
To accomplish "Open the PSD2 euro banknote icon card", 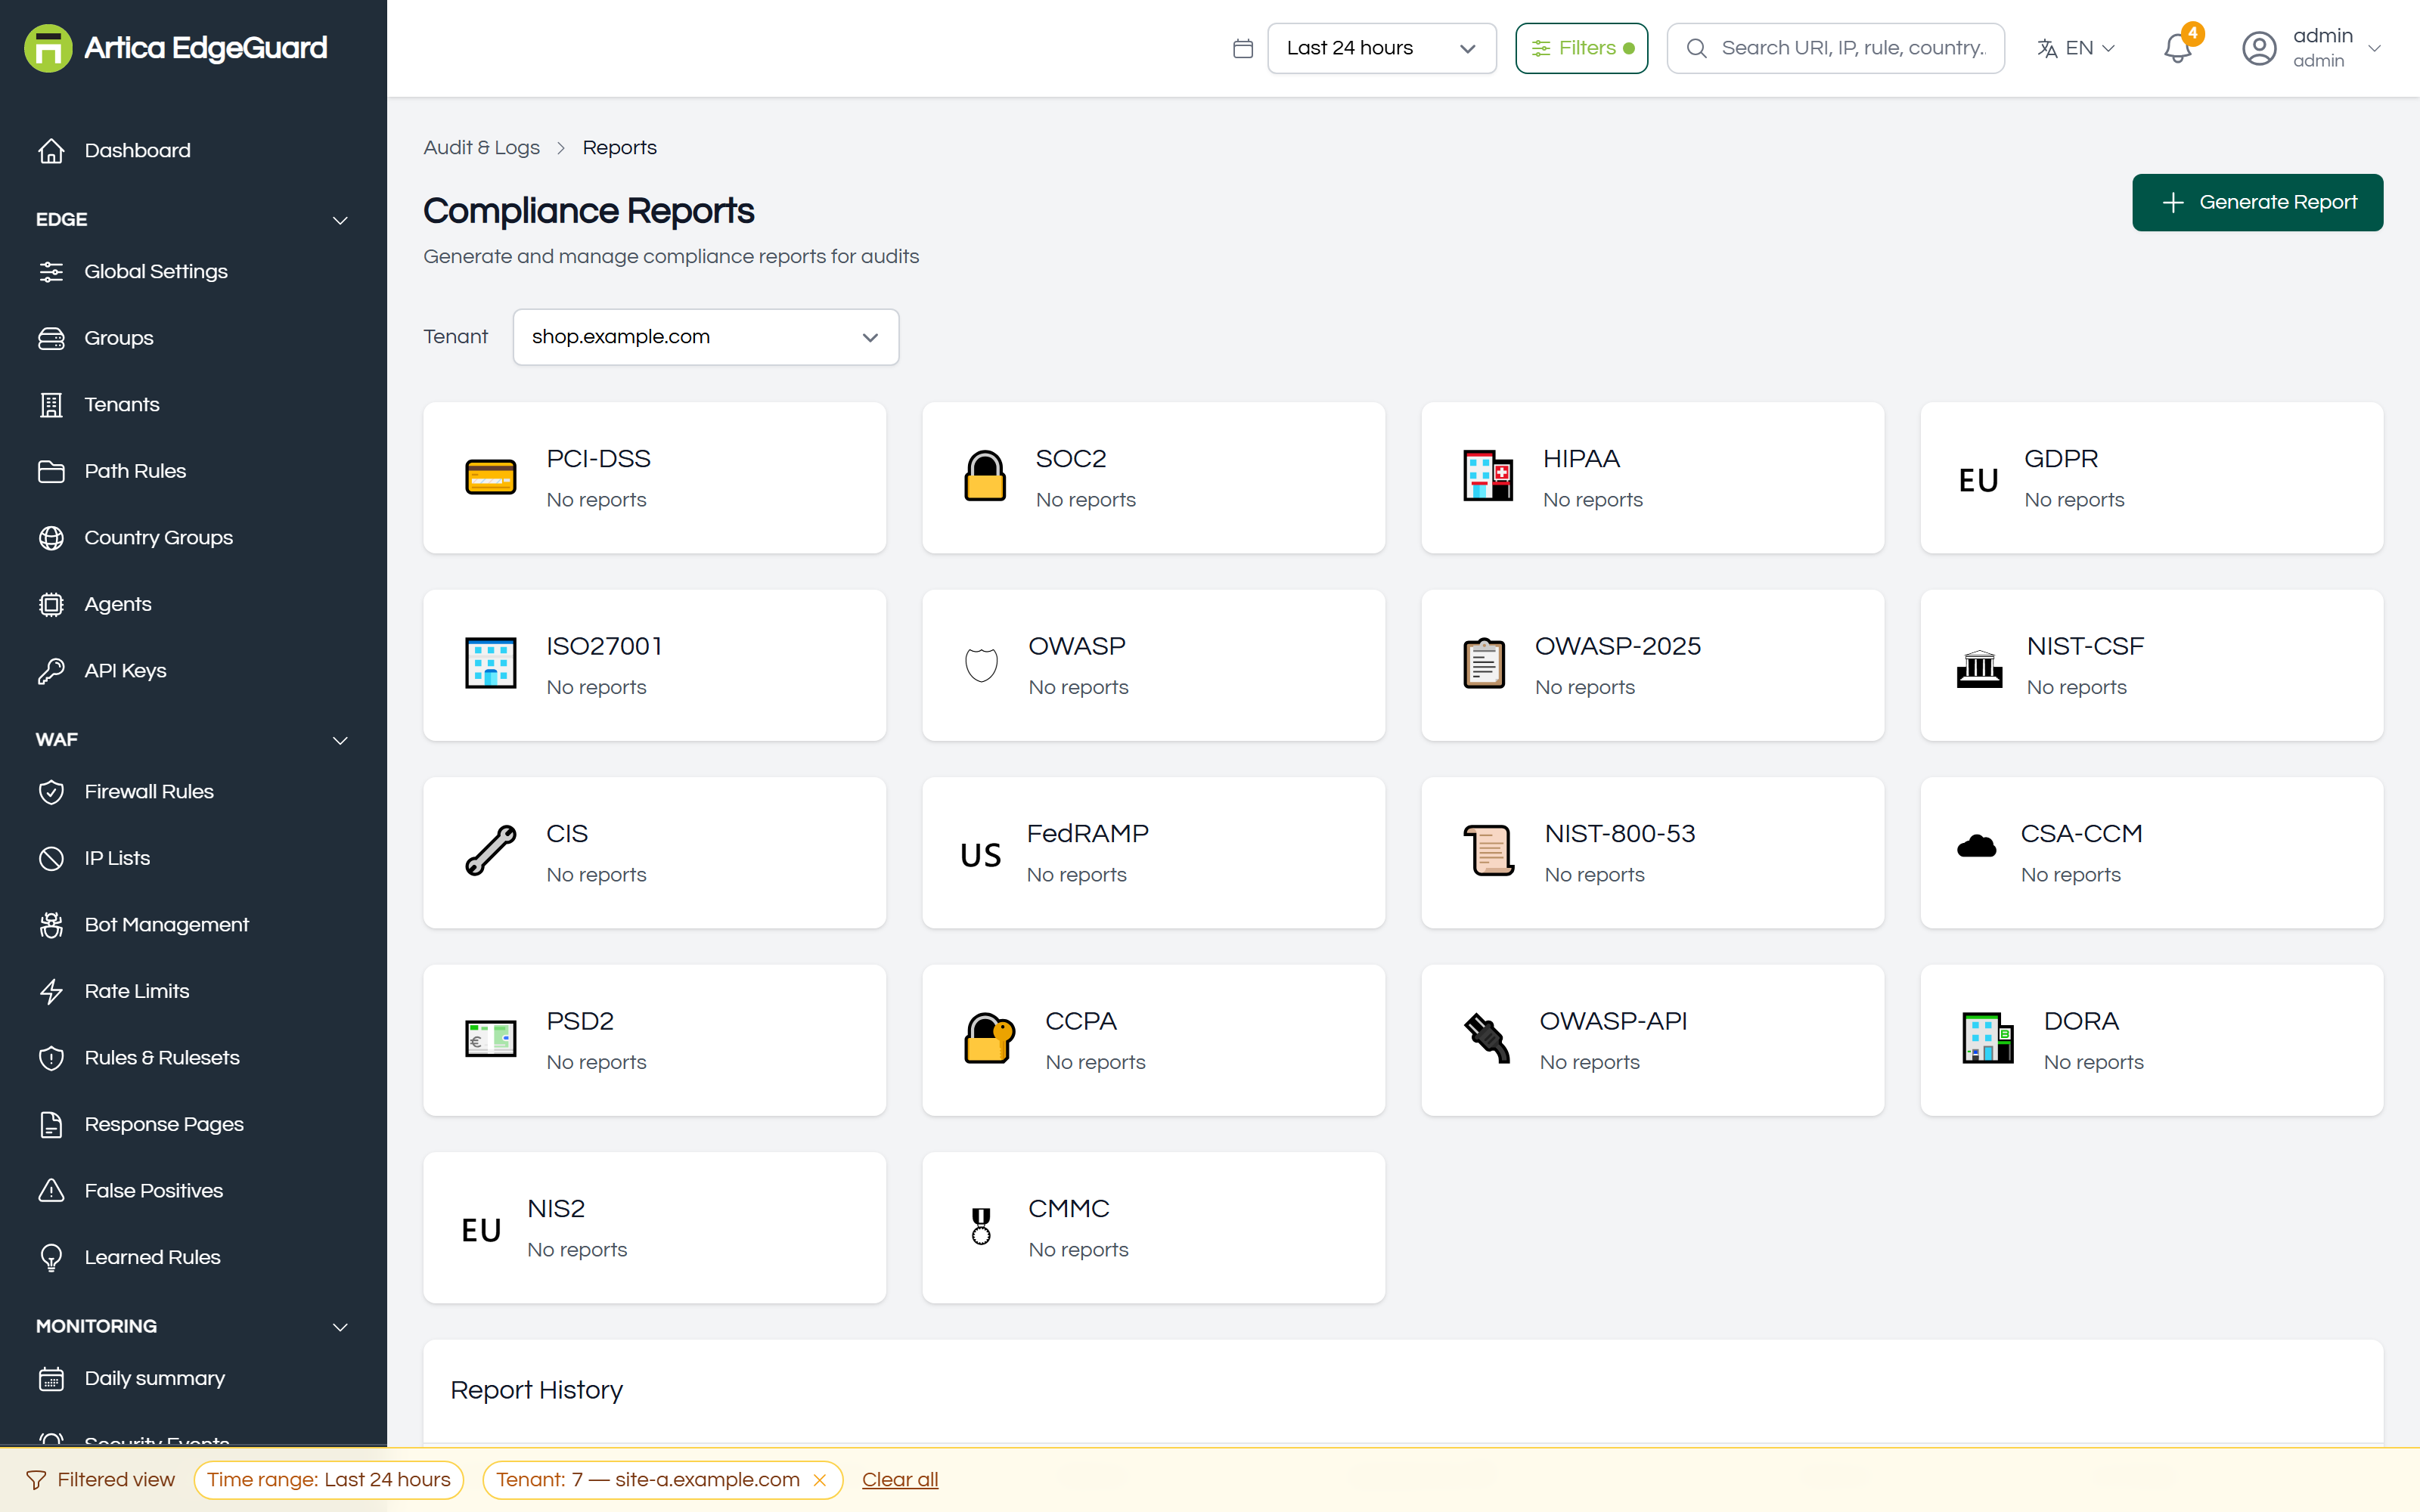I will pos(654,1040).
